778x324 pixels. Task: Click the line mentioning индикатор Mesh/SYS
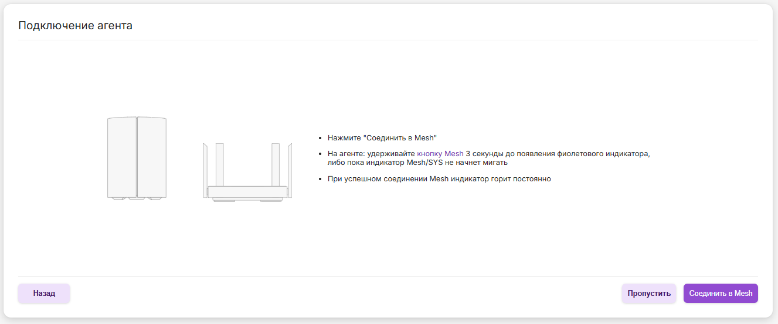pos(417,163)
